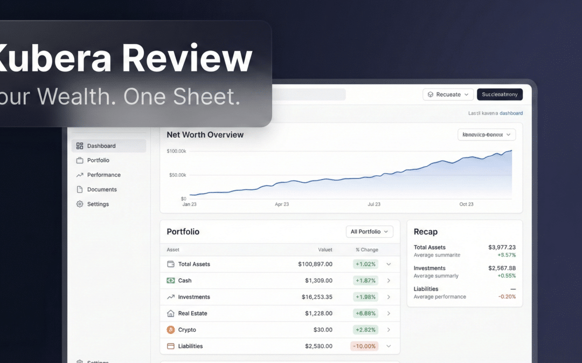Click the $2,580.00 Liabilities value
This screenshot has width=582, height=363.
[318, 346]
